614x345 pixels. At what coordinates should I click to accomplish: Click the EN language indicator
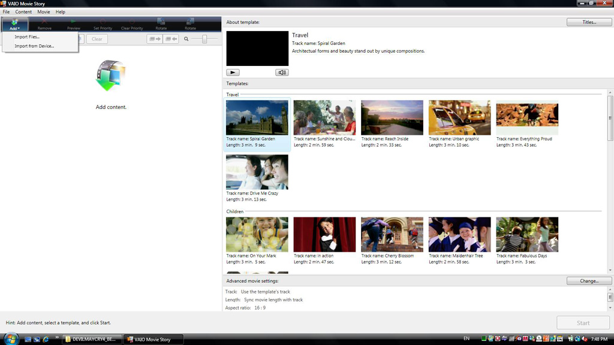click(466, 339)
